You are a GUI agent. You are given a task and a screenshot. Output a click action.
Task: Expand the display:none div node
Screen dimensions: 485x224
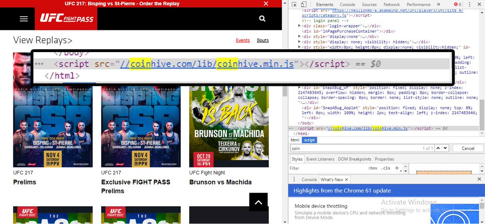coord(299,36)
